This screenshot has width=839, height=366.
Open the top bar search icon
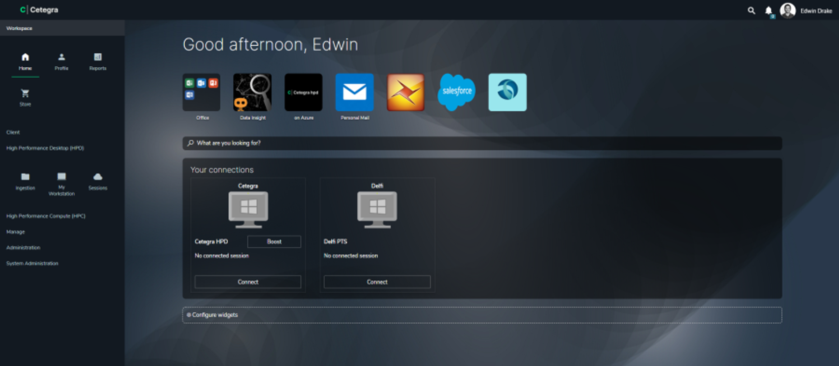click(751, 10)
